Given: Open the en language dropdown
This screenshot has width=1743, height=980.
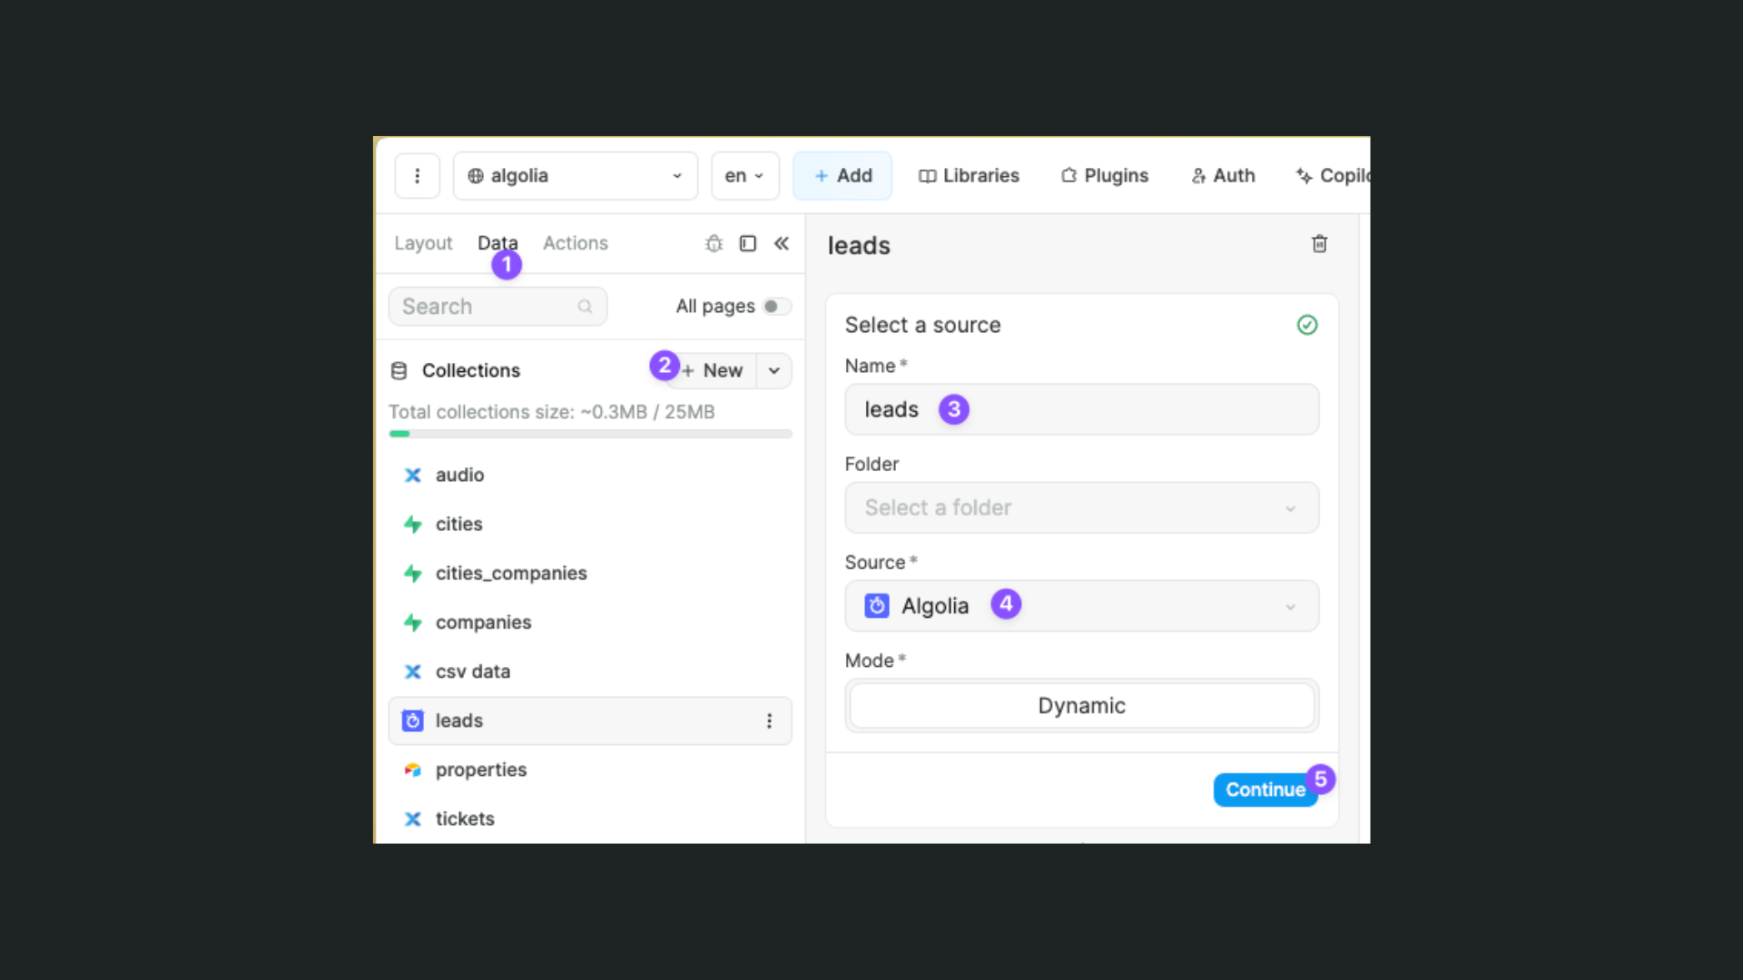Looking at the screenshot, I should coord(744,175).
